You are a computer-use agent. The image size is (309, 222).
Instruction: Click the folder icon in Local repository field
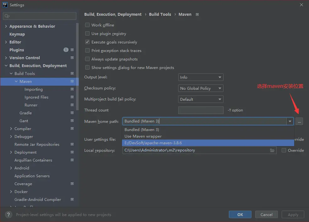tap(272, 151)
